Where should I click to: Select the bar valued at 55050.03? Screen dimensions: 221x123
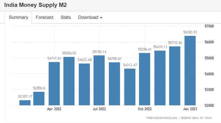click(69, 81)
